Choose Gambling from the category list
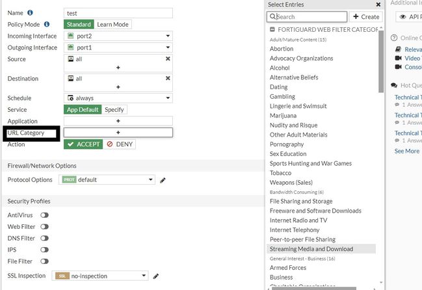This screenshot has height=290, width=422. 283,96
